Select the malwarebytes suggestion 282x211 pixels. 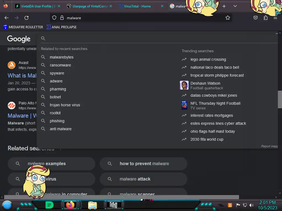(x=61, y=57)
